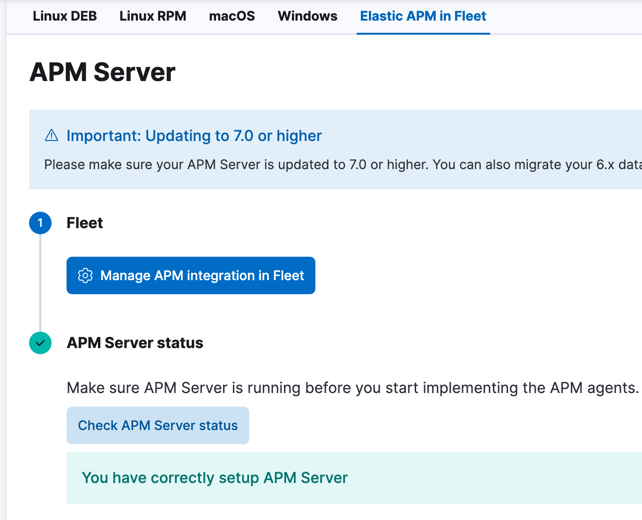Click the APM Server status step heading

pyautogui.click(x=135, y=343)
